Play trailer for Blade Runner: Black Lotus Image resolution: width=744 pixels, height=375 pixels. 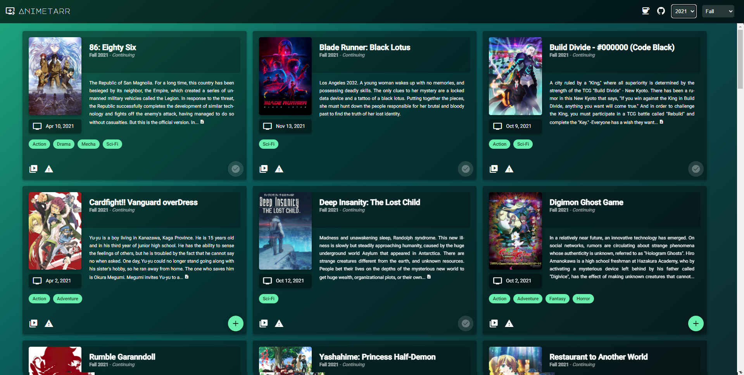[x=264, y=169]
